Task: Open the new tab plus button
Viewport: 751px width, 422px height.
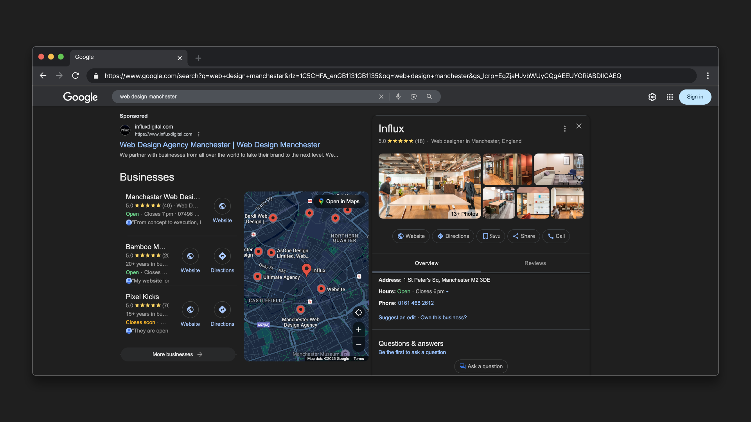Action: 198,58
